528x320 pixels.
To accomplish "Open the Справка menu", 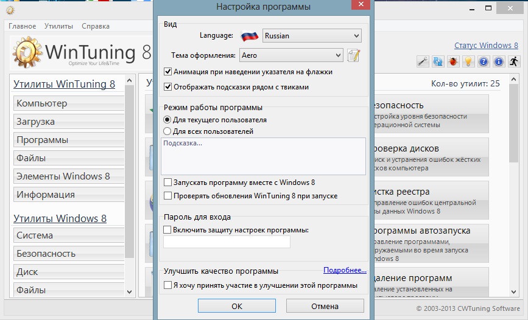I will pos(95,26).
